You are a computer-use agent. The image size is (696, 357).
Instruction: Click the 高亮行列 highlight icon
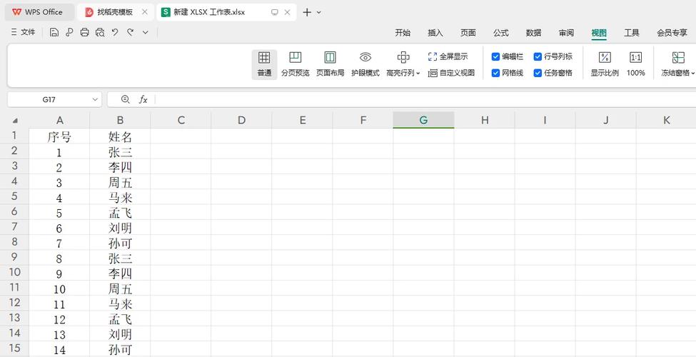click(403, 57)
